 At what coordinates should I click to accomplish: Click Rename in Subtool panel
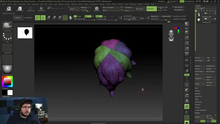point(200,66)
